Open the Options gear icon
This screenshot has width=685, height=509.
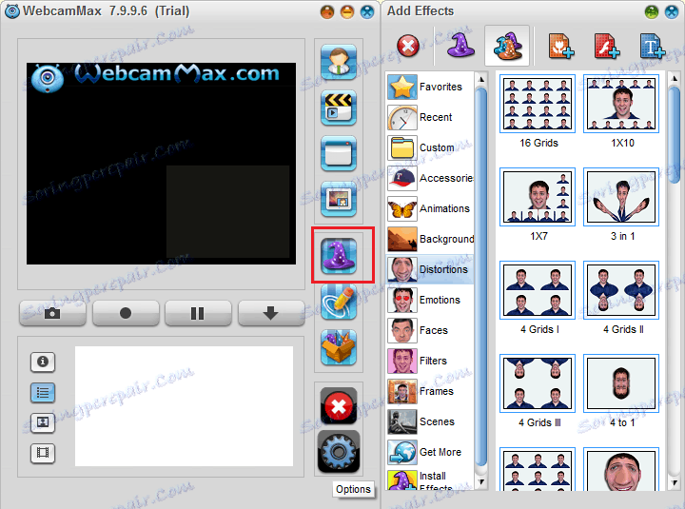(x=339, y=452)
